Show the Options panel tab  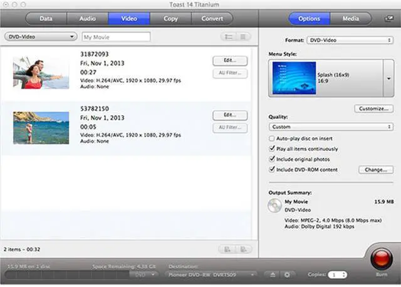coord(309,19)
